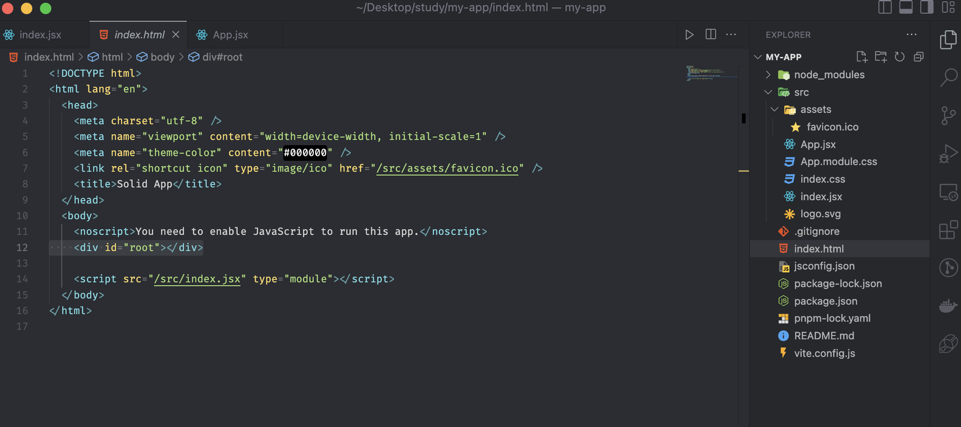Click the New Folder icon in Explorer
The width and height of the screenshot is (961, 427).
pos(881,56)
